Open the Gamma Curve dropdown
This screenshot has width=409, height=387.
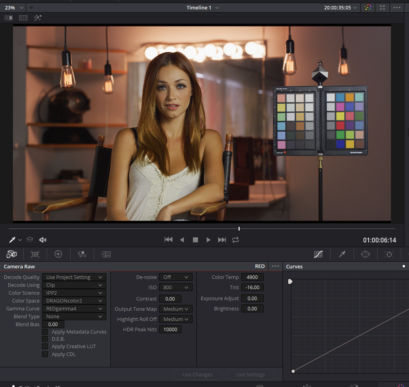(75, 309)
